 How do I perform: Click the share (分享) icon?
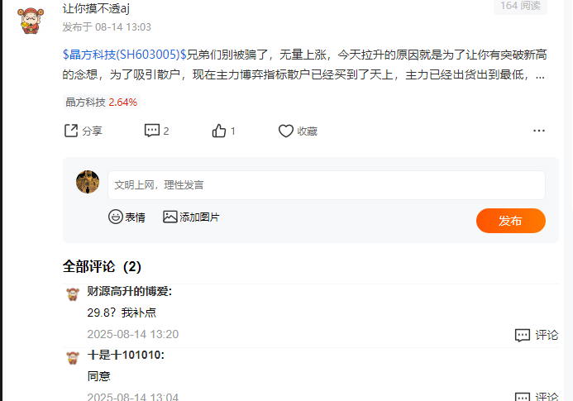71,131
